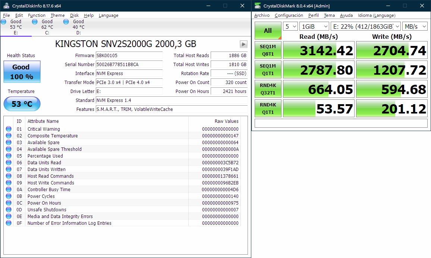
Task: Click the next-disk play arrow icon
Action: pos(243,44)
